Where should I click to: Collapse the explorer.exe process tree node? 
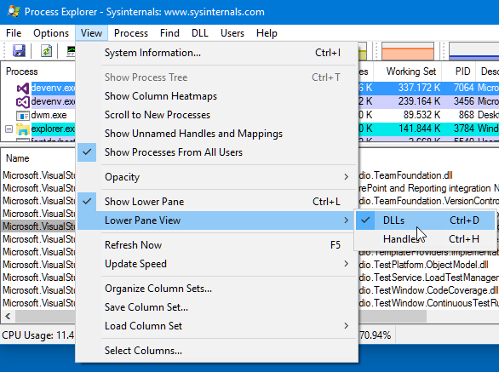(x=9, y=129)
